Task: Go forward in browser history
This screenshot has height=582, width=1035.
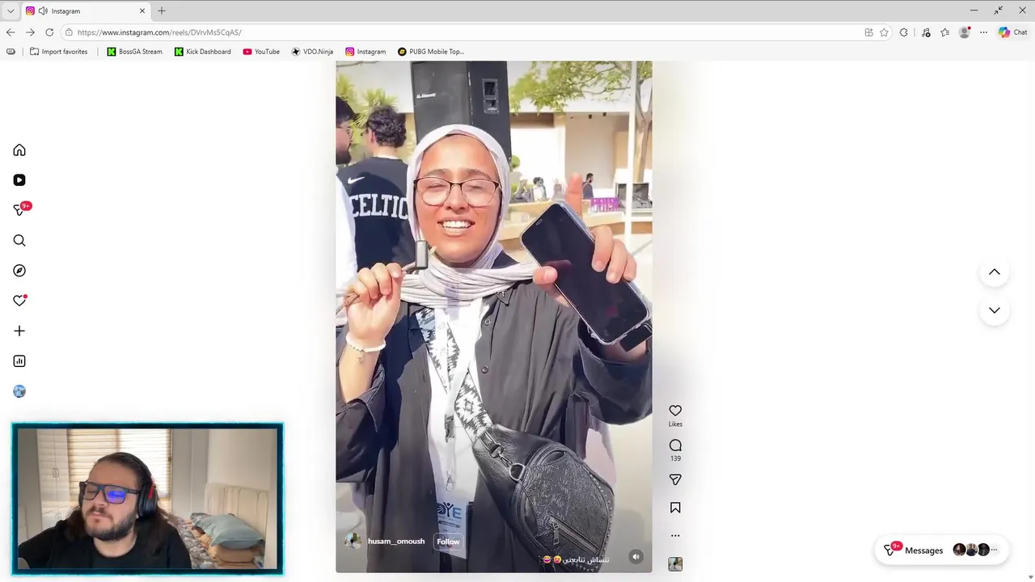Action: pos(30,32)
